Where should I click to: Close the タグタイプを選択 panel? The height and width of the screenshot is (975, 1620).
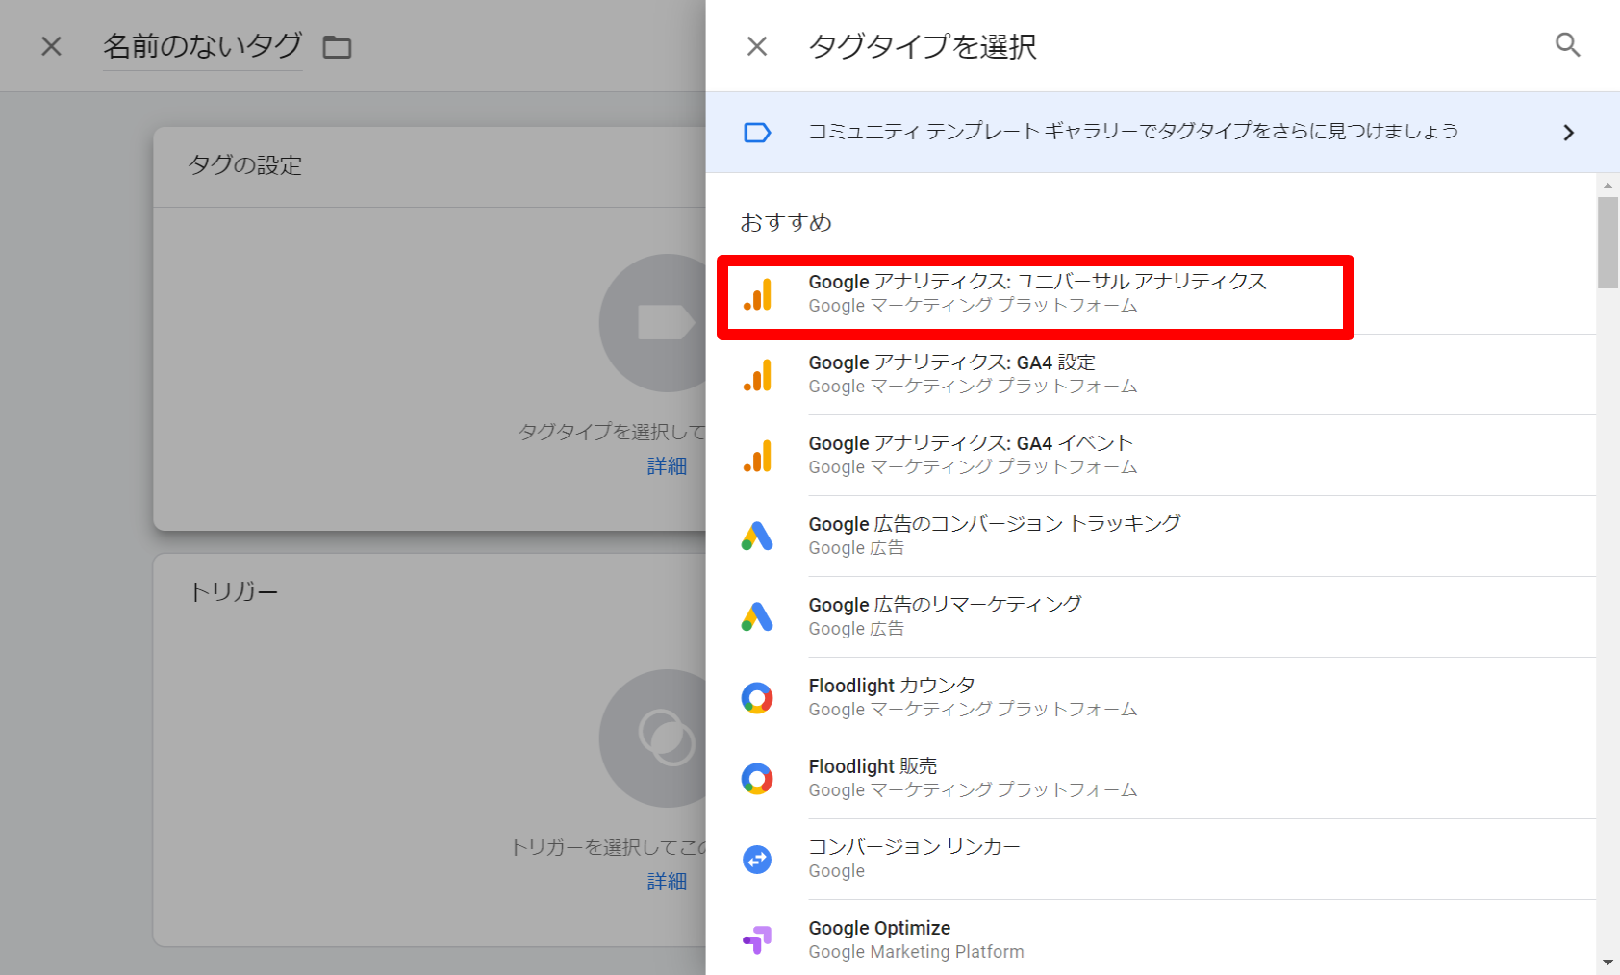coord(757,46)
